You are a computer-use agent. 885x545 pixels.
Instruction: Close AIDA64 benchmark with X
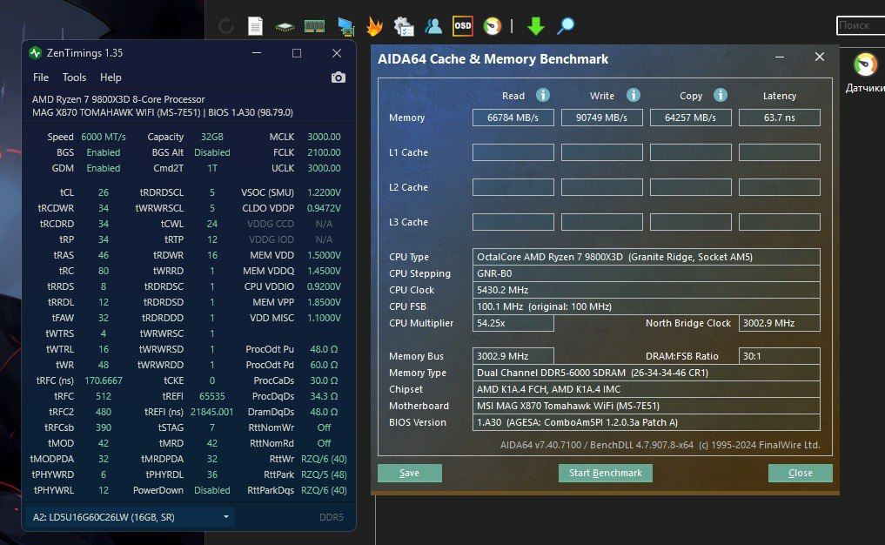pyautogui.click(x=820, y=57)
